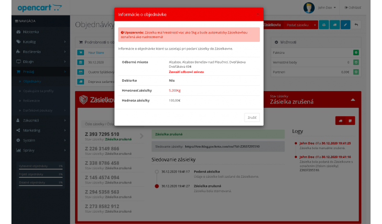
Task: Click the shipping list truck icon button
Action: (335, 25)
